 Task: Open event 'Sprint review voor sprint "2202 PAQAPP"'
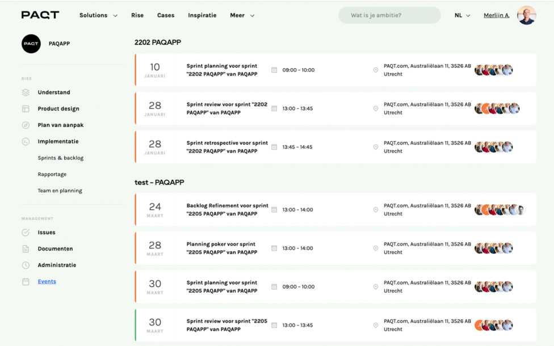coord(227,108)
